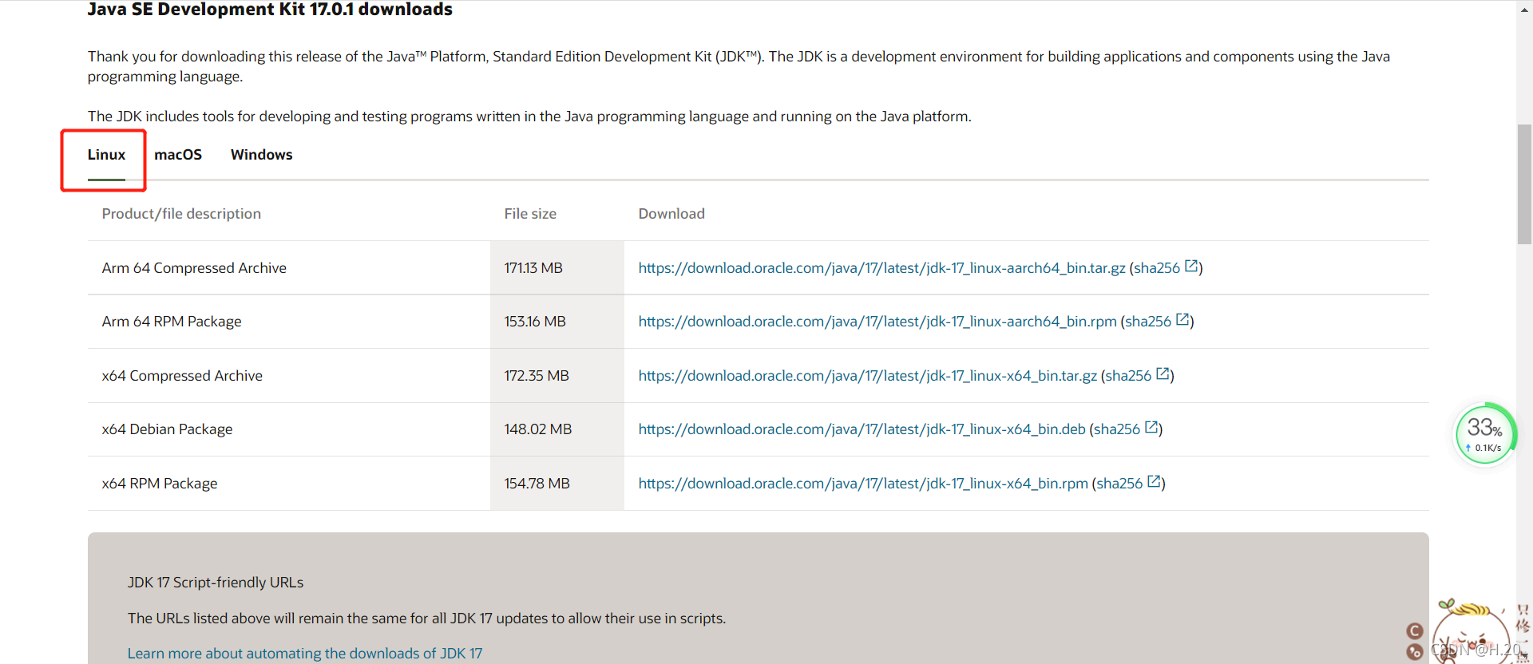Open the linux-x64_bin.deb download link
The height and width of the screenshot is (664, 1533).
pos(862,429)
